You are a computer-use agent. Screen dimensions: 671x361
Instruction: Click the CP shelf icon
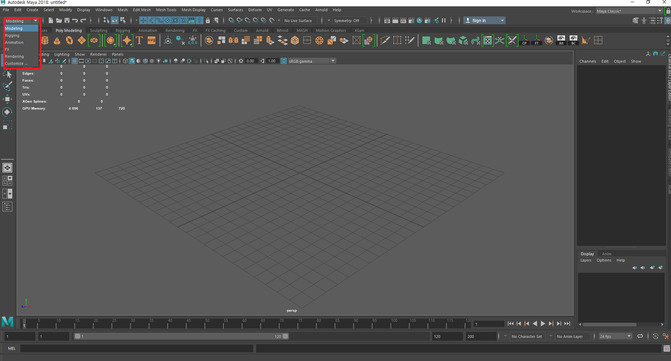524,41
